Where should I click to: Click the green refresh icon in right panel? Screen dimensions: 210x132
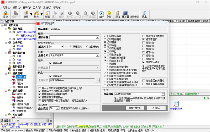pyautogui.click(x=204, y=98)
